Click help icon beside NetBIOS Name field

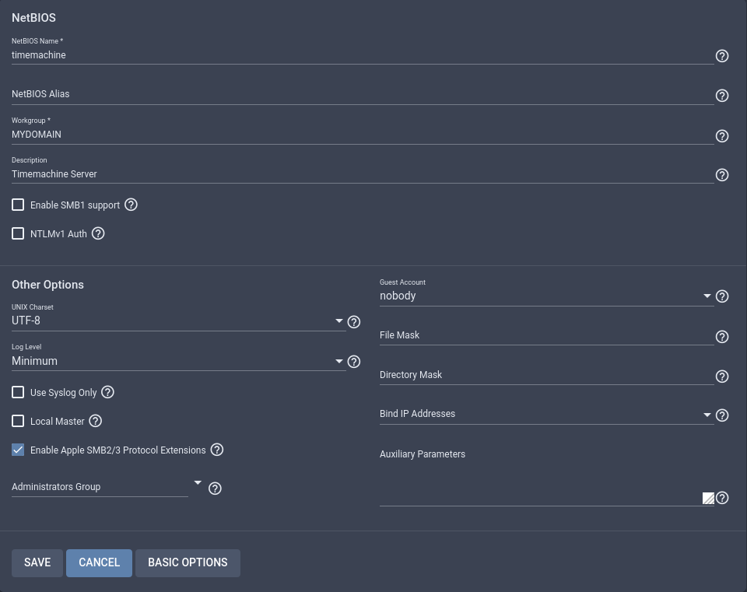click(722, 56)
